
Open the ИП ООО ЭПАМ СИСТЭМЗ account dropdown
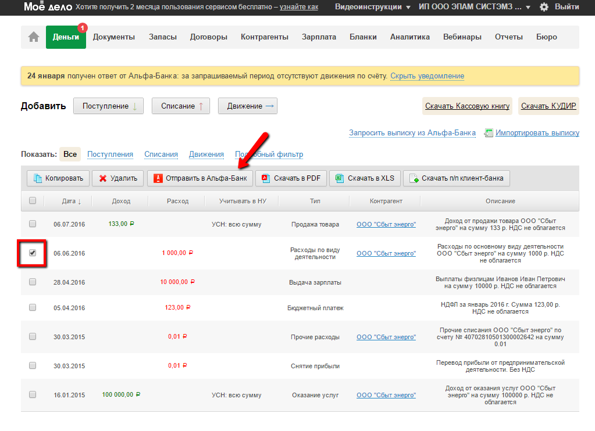click(x=475, y=7)
